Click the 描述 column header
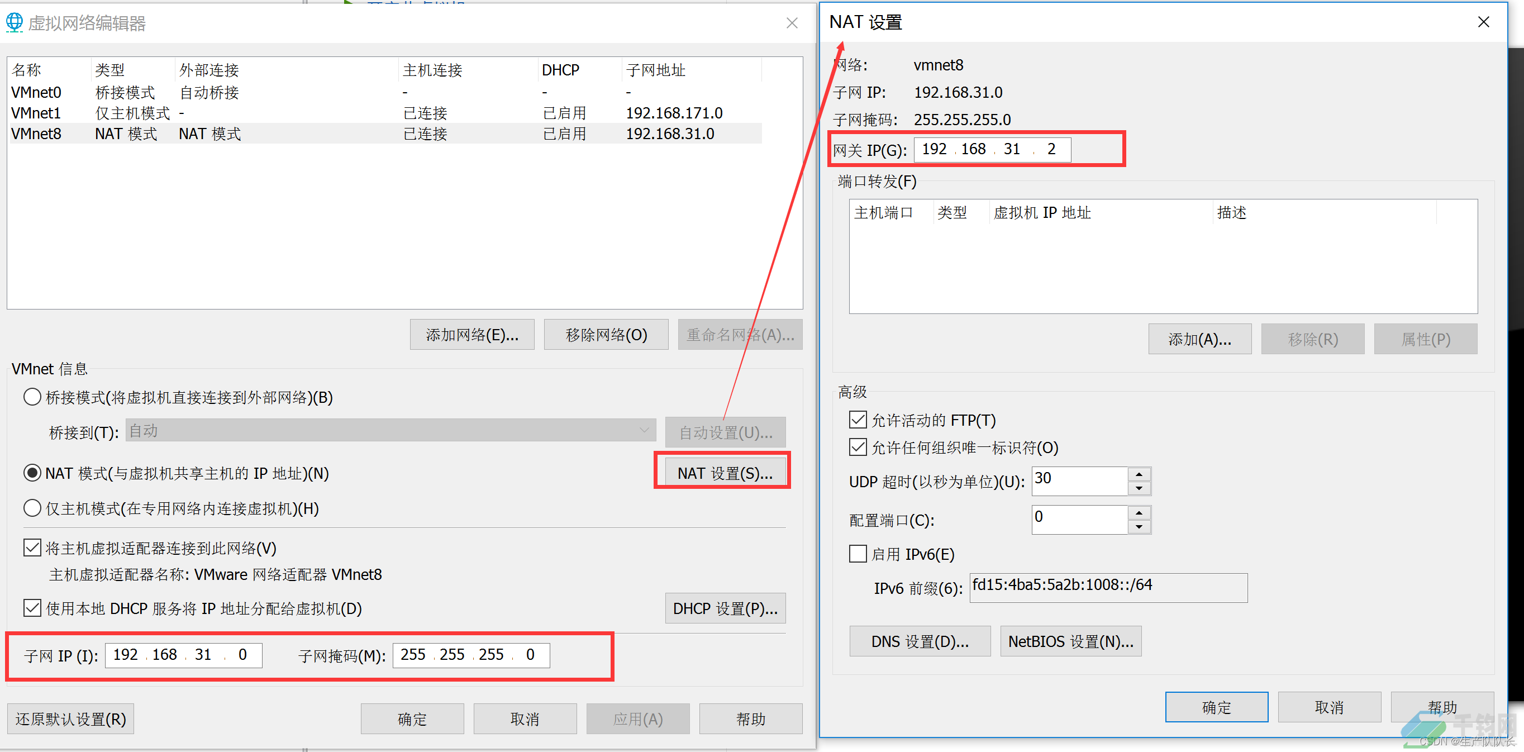 click(x=1324, y=212)
